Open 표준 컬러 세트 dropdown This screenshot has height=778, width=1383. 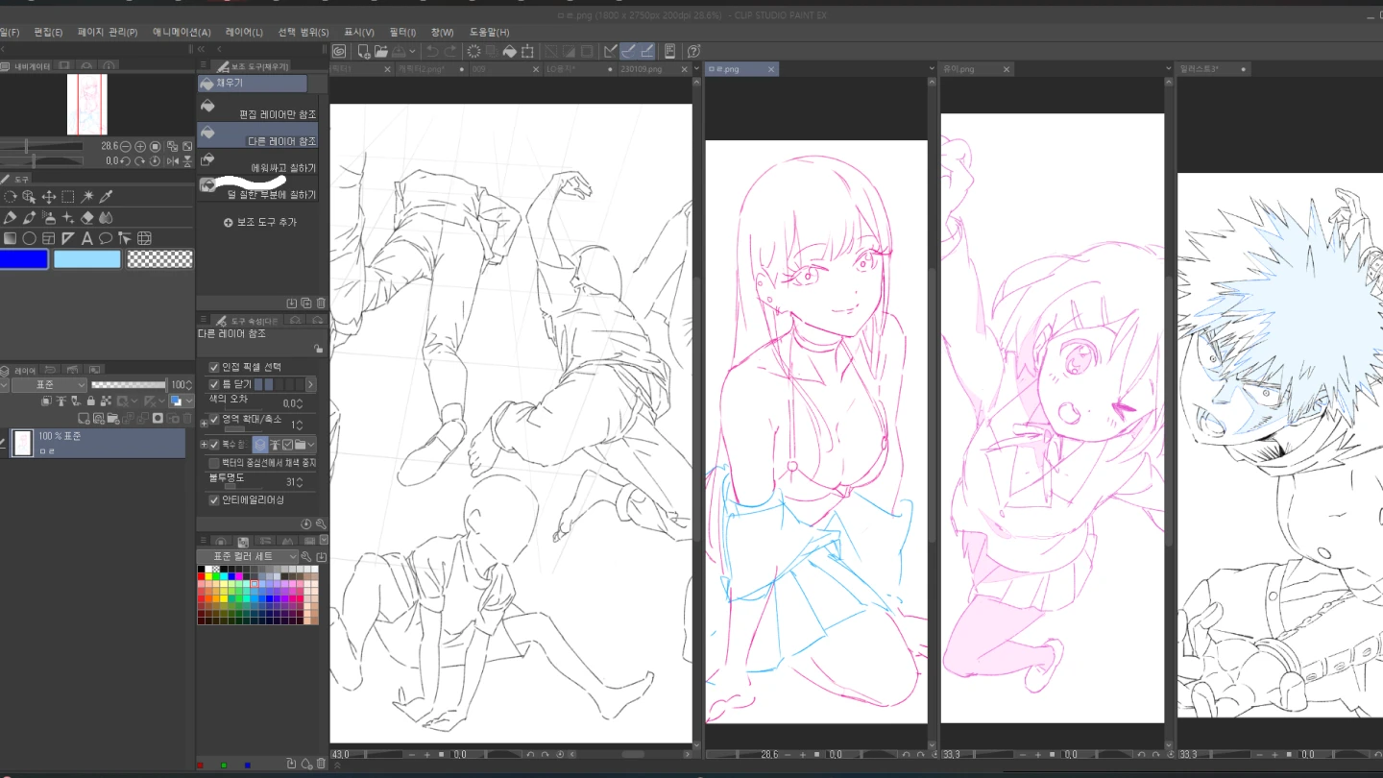pyautogui.click(x=248, y=556)
